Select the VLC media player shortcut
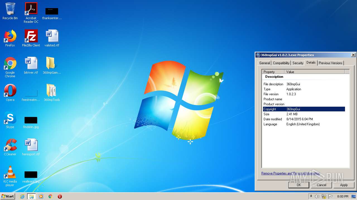 [x=10, y=176]
